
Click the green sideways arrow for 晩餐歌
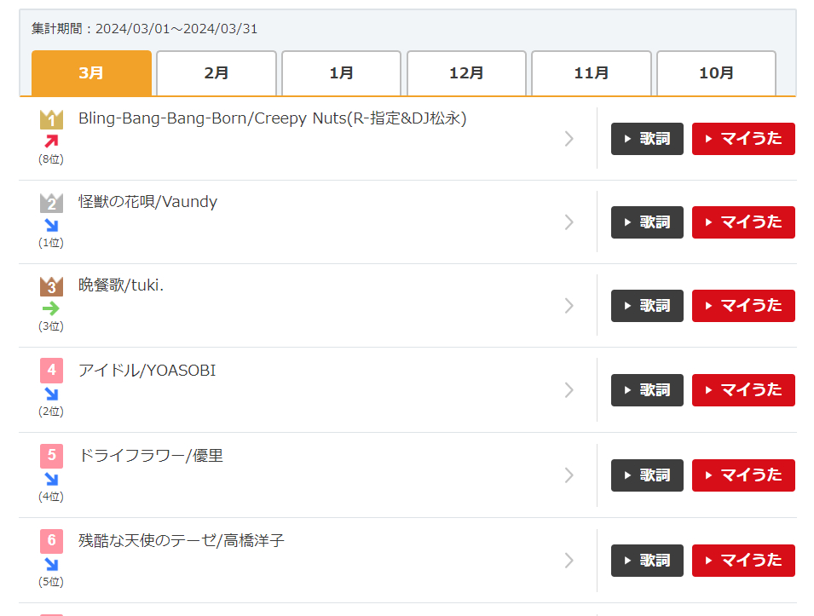point(51,308)
